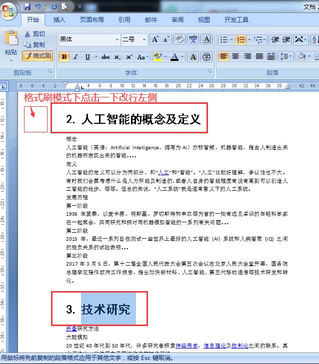Increase font size with grow font icon
This screenshot has height=364, width=319.
[155, 39]
